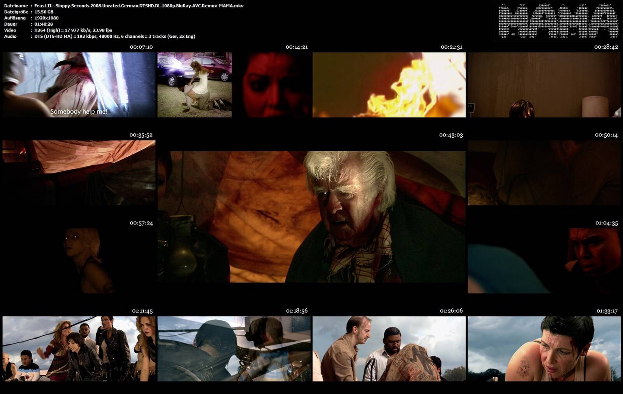Click the 01:04:35 timestamp label
This screenshot has height=394, width=623.
tap(606, 223)
